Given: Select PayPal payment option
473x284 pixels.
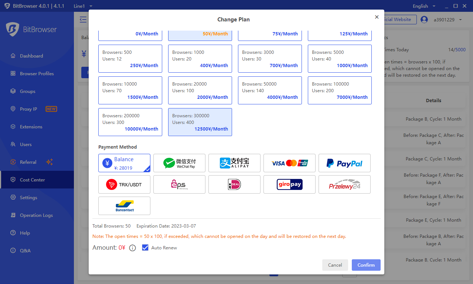Looking at the screenshot, I should pos(344,163).
